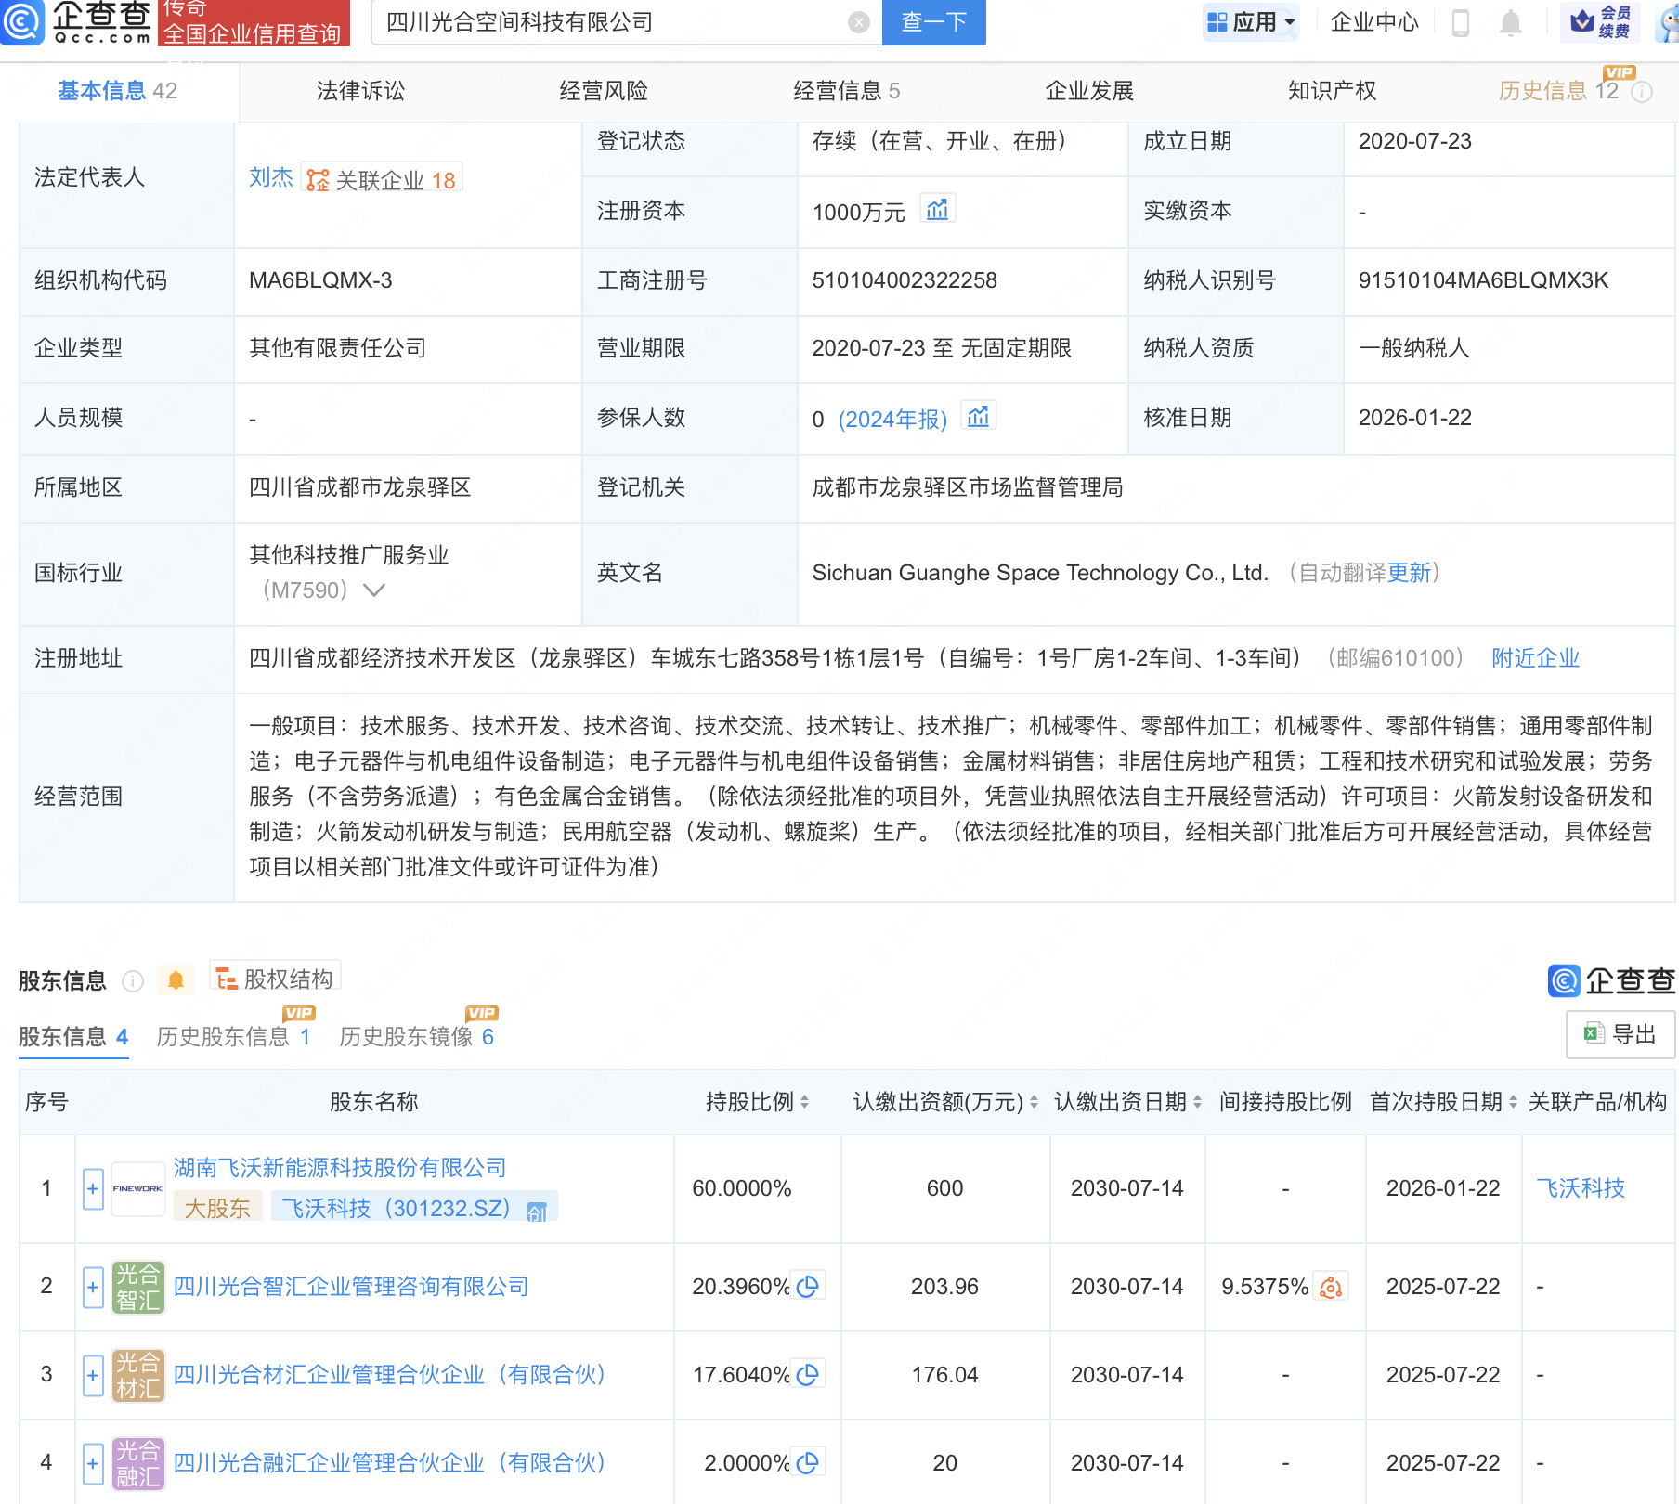Open the 附近企业 nearby companies link

(x=1534, y=658)
